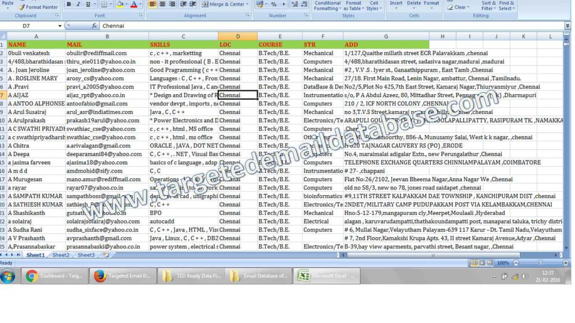This screenshot has width=575, height=323.
Task: Select cell obulir@rediffmail.com
Action: (107, 53)
